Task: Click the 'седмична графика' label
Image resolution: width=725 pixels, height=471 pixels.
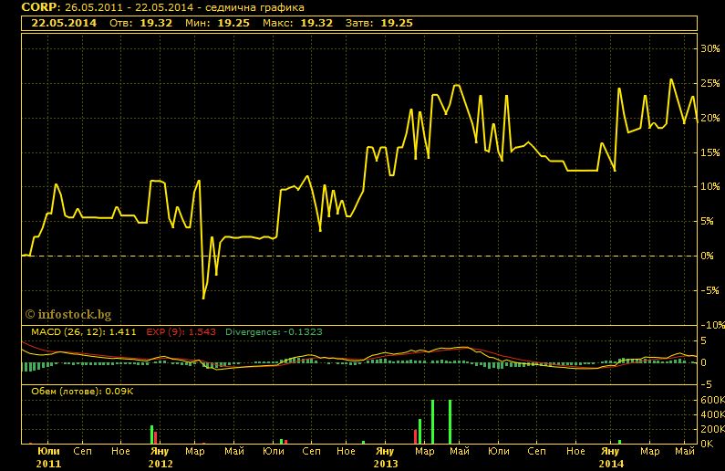Action: pyautogui.click(x=254, y=7)
